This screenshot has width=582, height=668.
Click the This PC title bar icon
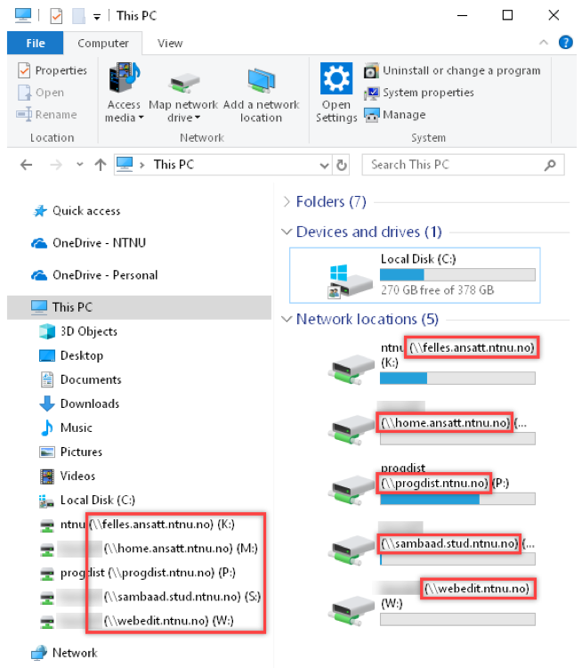pos(23,15)
